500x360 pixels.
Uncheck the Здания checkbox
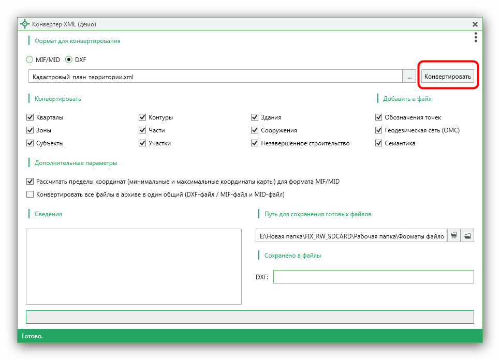(255, 117)
